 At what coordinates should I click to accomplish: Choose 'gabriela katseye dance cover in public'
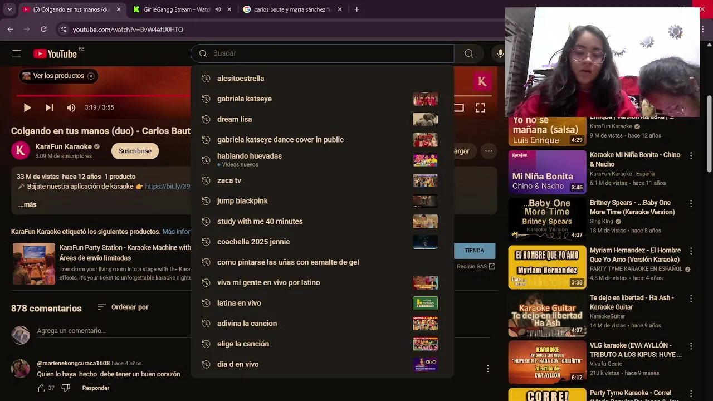[323, 140]
